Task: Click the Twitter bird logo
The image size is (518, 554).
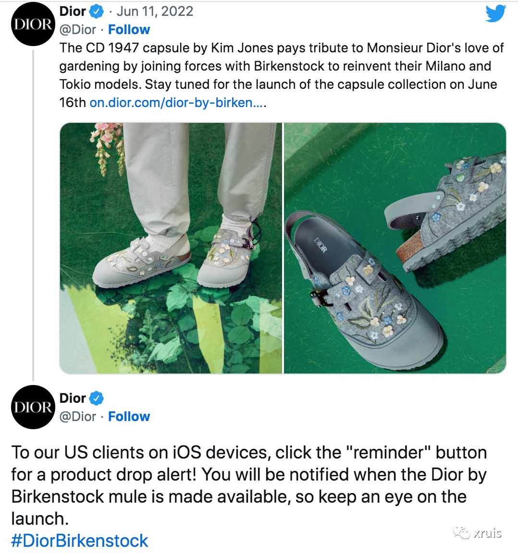Action: click(x=496, y=13)
